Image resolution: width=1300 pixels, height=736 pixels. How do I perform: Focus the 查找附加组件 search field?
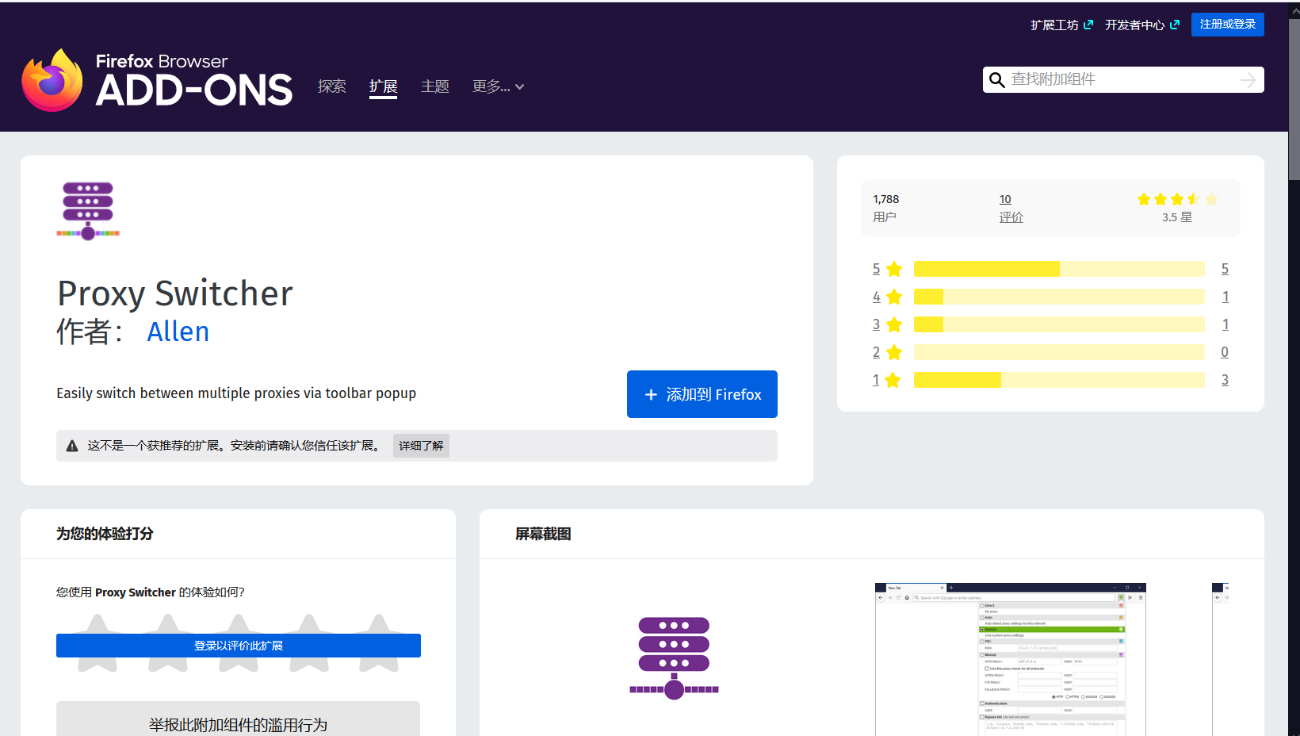tap(1123, 79)
